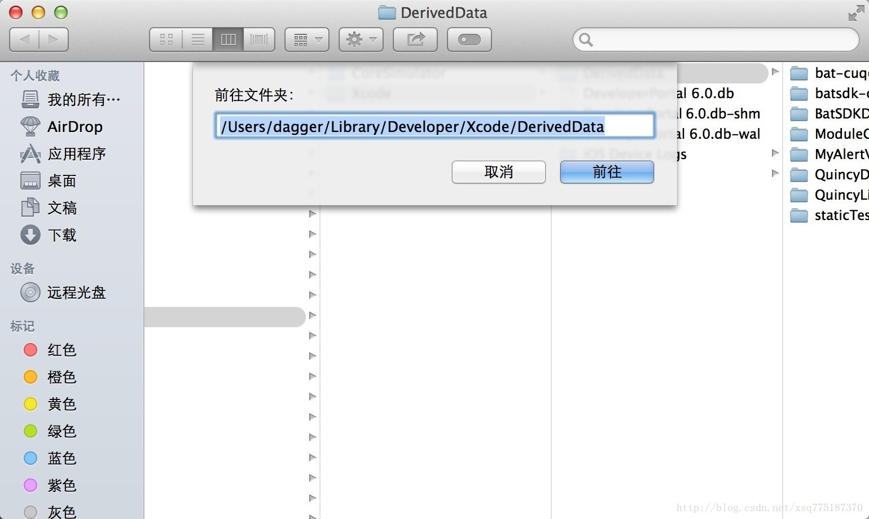Viewport: 869px width, 519px height.
Task: Open Applications (应用程序) in sidebar
Action: coord(63,154)
